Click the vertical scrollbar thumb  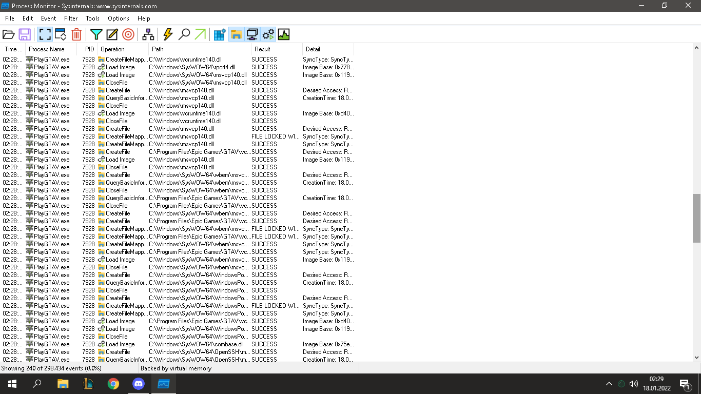[696, 218]
